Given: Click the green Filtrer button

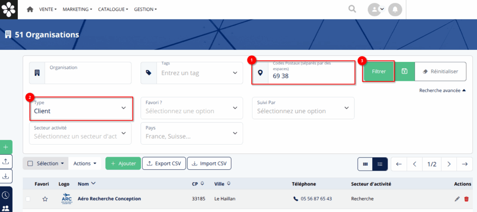Looking at the screenshot, I should (378, 72).
